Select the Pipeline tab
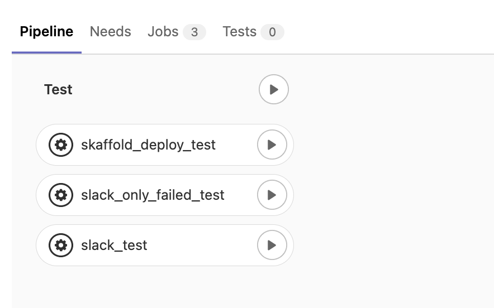The width and height of the screenshot is (494, 308). point(46,32)
